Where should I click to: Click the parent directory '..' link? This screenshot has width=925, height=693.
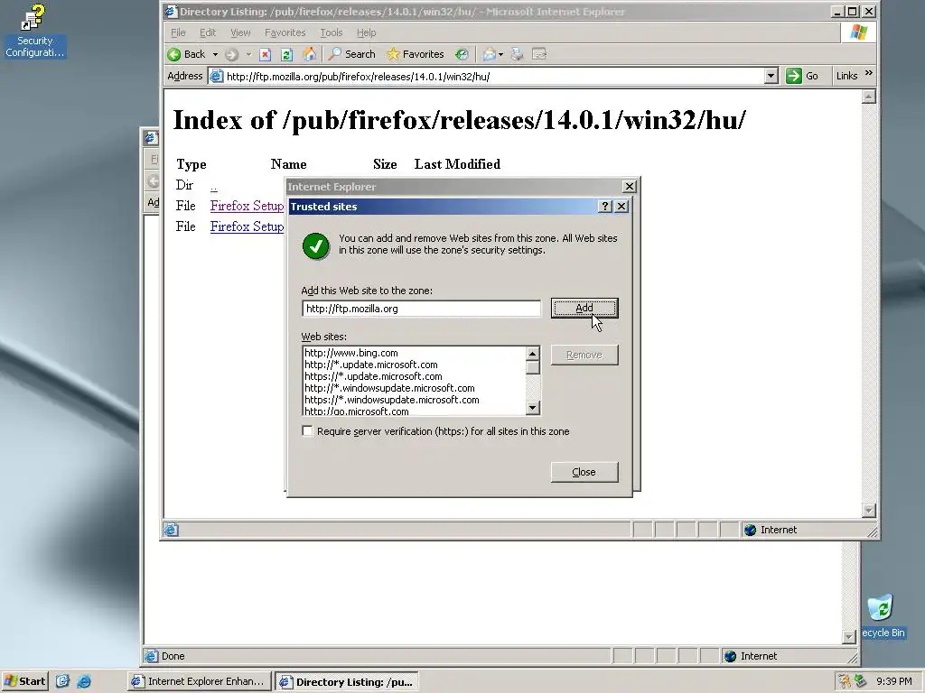coord(213,186)
